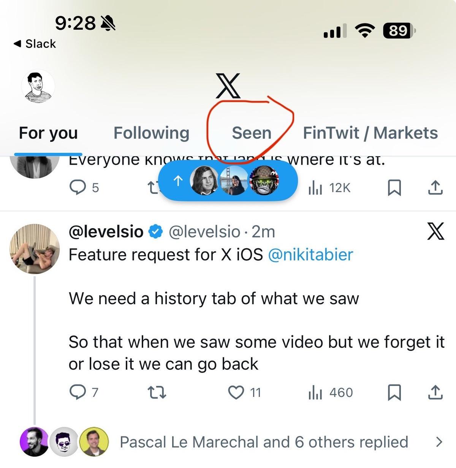
Task: Switch to the Following tab
Action: tap(151, 133)
